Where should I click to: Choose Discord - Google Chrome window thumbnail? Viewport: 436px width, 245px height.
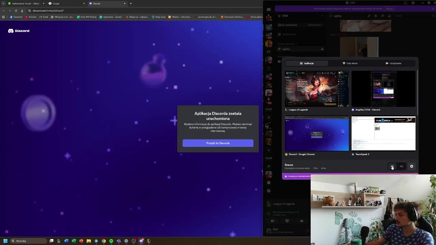[317, 133]
